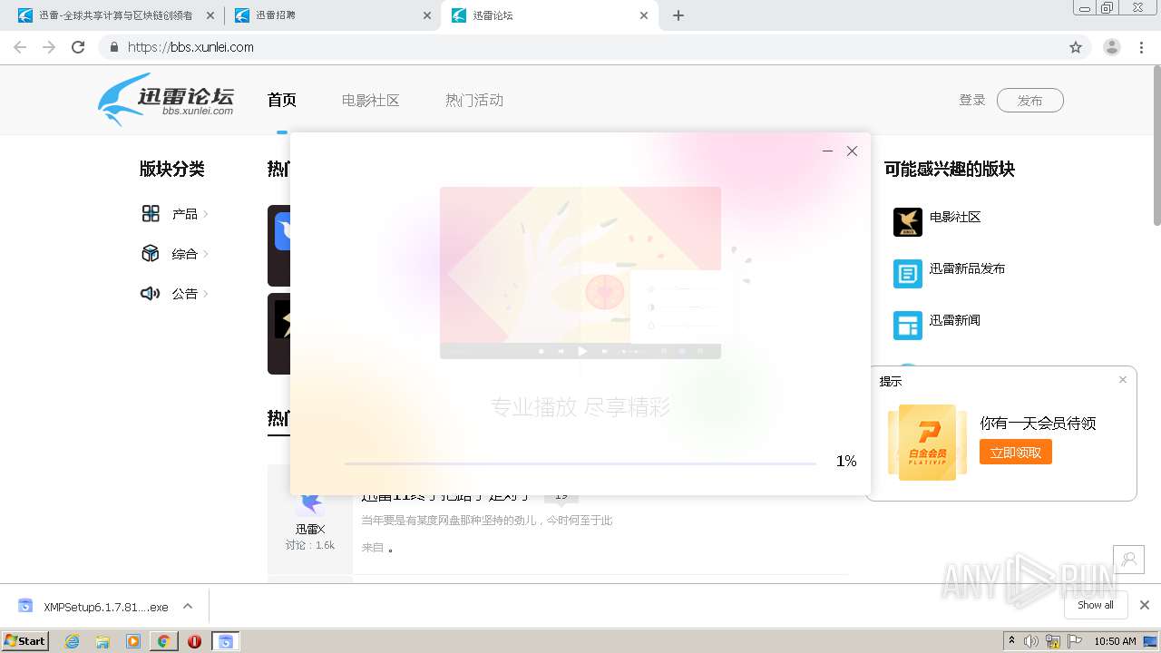Close the 提示 popup
The width and height of the screenshot is (1161, 653).
pos(1123,380)
